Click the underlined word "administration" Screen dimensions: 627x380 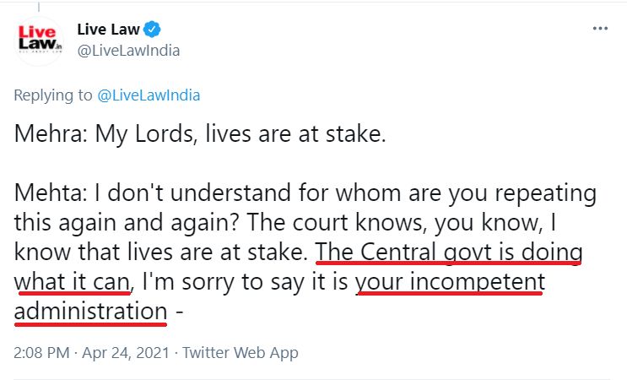[x=90, y=312]
